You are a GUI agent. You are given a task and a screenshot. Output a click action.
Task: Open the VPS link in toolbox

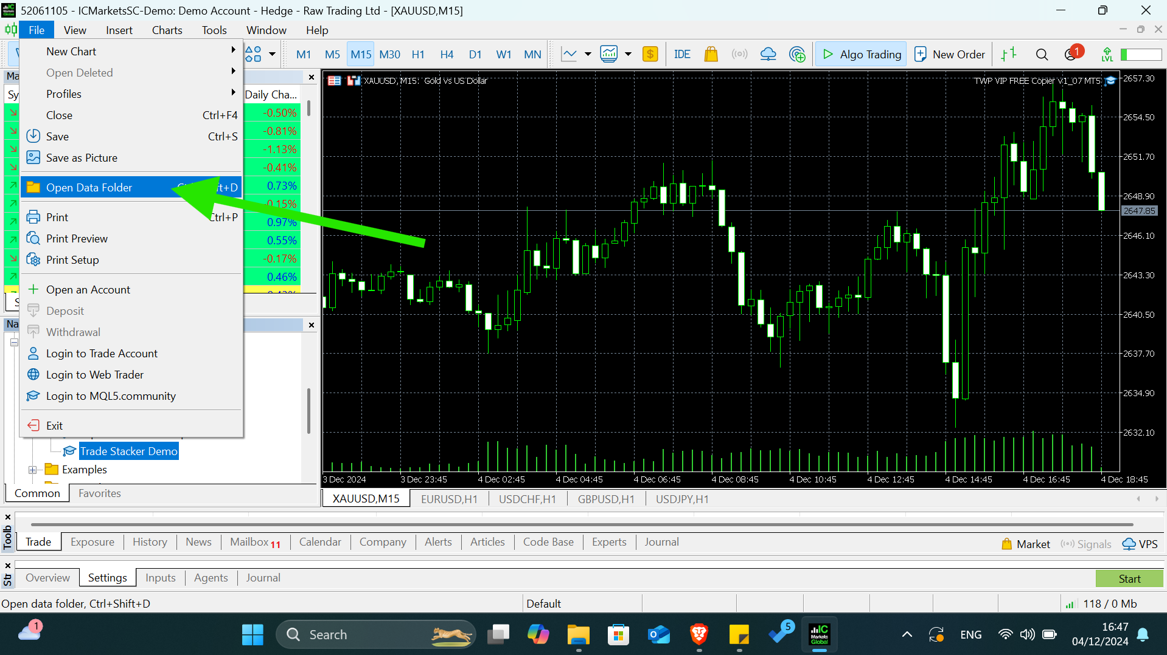(x=1140, y=544)
